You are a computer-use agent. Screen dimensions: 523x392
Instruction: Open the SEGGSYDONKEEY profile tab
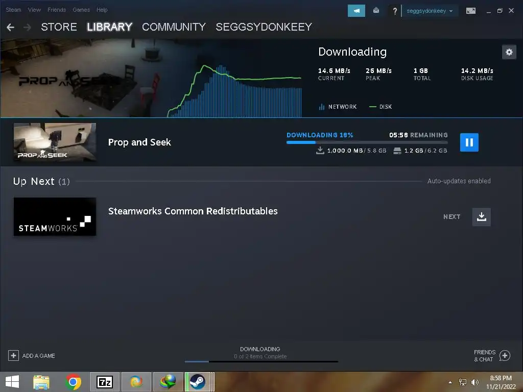(264, 27)
